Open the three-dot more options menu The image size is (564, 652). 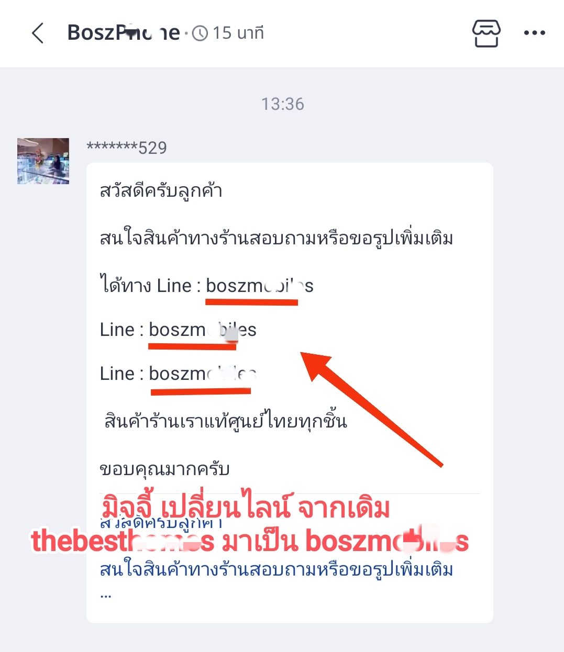[x=535, y=33]
